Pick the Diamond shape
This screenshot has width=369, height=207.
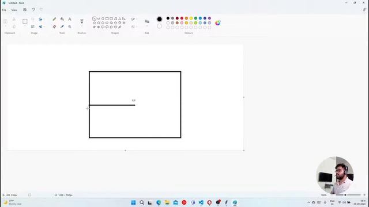(x=94, y=23)
